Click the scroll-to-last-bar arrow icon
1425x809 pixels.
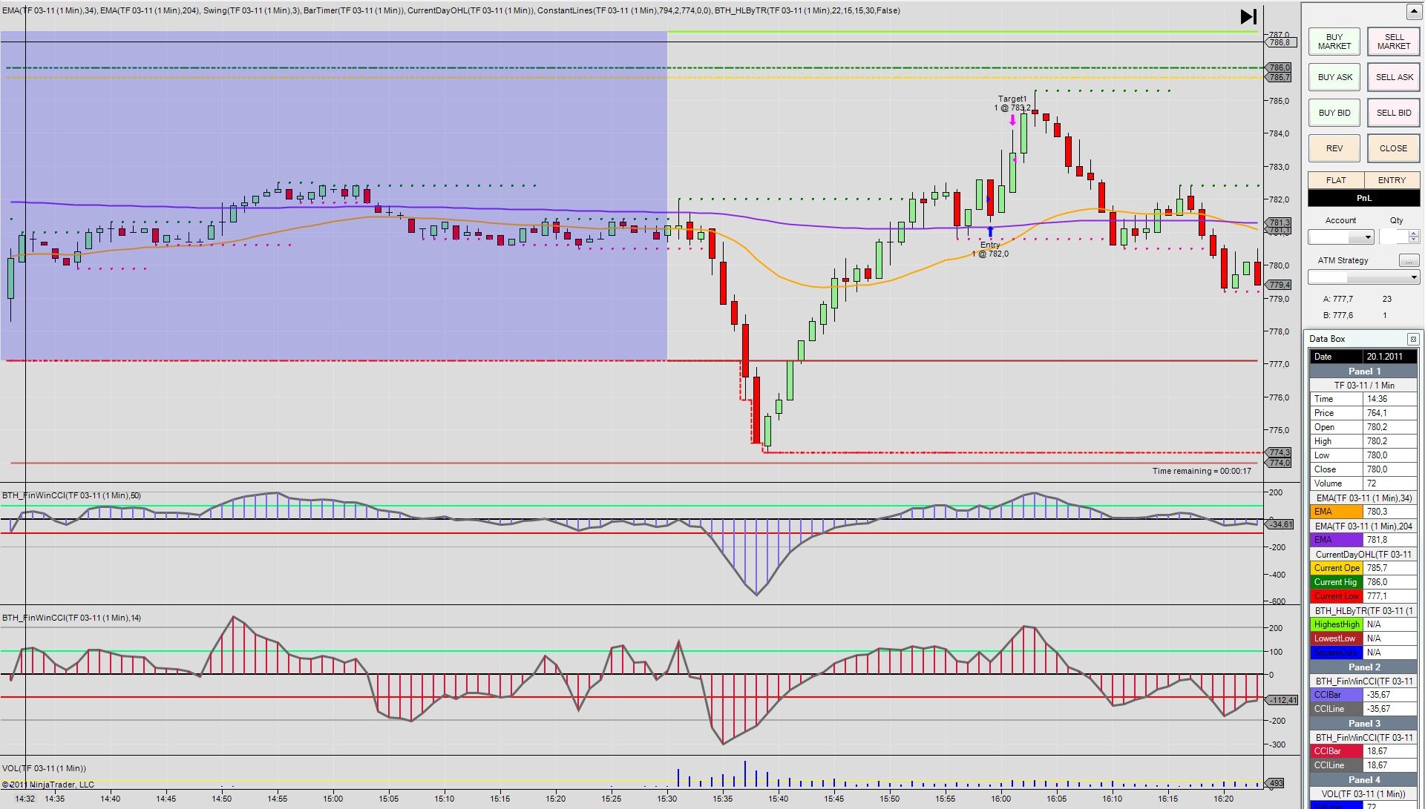[x=1248, y=16]
